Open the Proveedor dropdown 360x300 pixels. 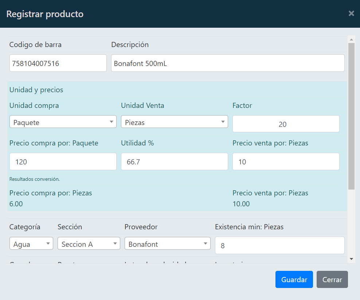tap(167, 244)
